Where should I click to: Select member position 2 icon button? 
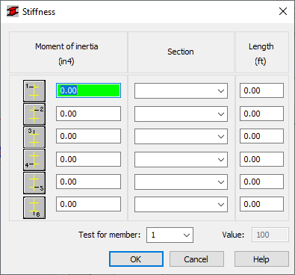click(x=34, y=114)
